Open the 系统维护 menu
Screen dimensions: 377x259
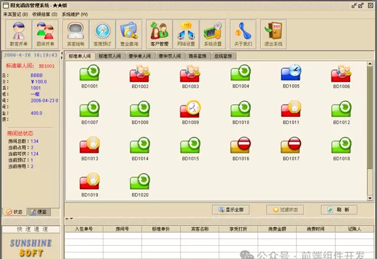tap(74, 14)
